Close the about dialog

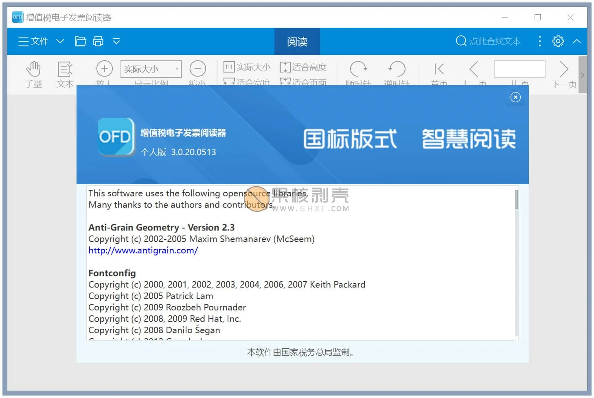[x=515, y=97]
